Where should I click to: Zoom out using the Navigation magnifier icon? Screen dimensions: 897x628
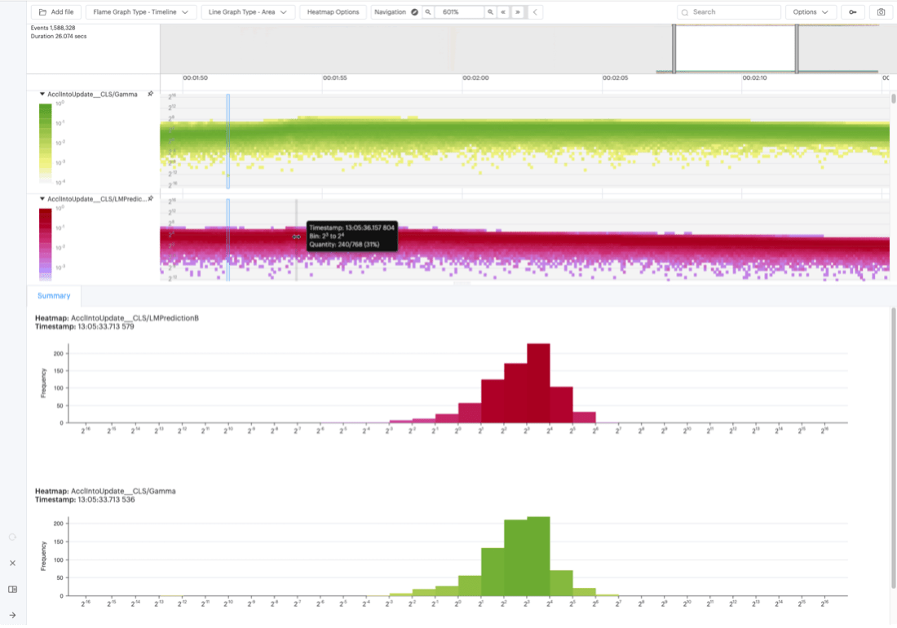[x=428, y=11]
